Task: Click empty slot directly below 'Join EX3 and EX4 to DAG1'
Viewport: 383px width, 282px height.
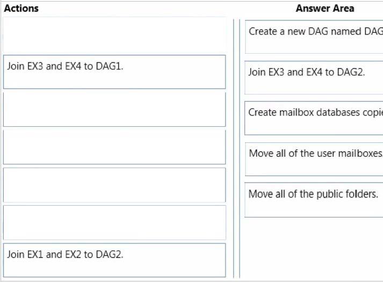Action: tap(114, 110)
